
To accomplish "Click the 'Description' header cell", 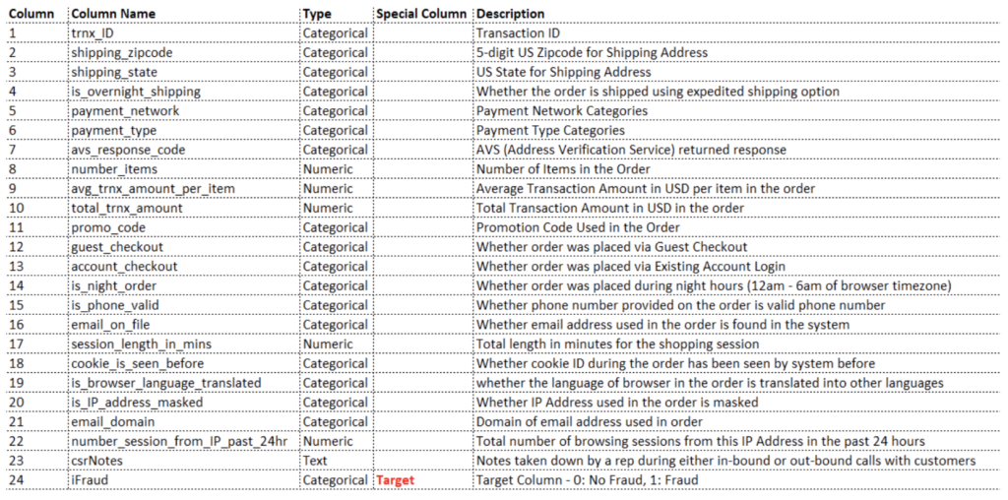I will [x=739, y=14].
